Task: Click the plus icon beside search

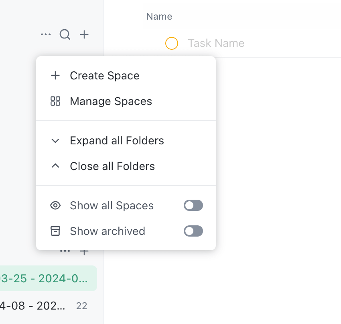Action: tap(84, 35)
